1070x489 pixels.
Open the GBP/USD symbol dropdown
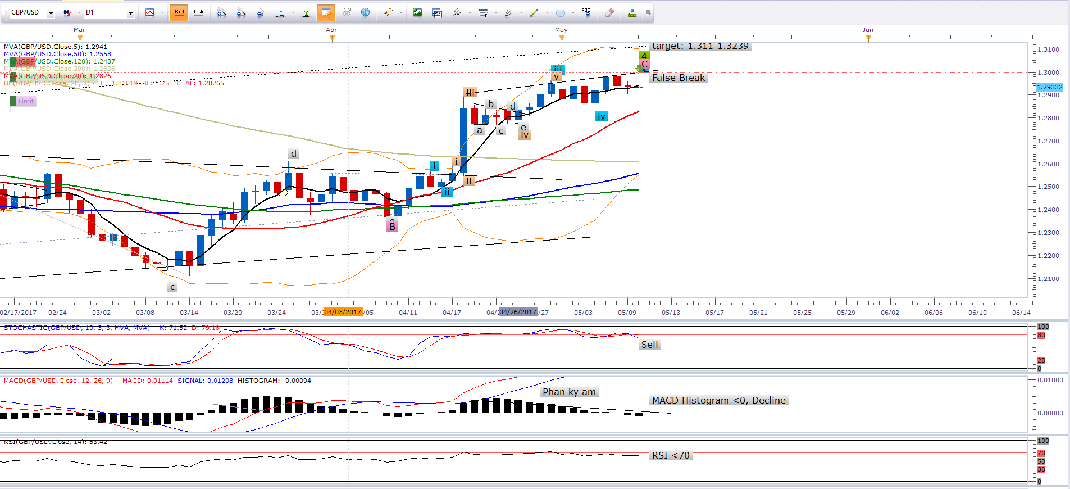click(51, 13)
